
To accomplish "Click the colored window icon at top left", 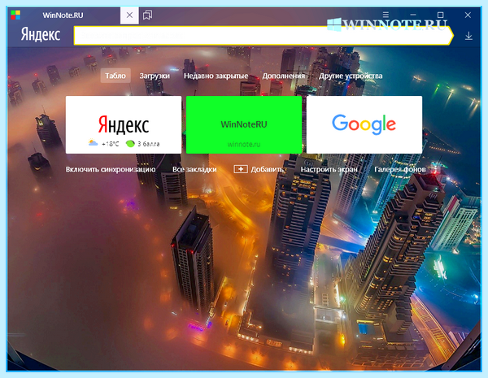I will pyautogui.click(x=15, y=15).
